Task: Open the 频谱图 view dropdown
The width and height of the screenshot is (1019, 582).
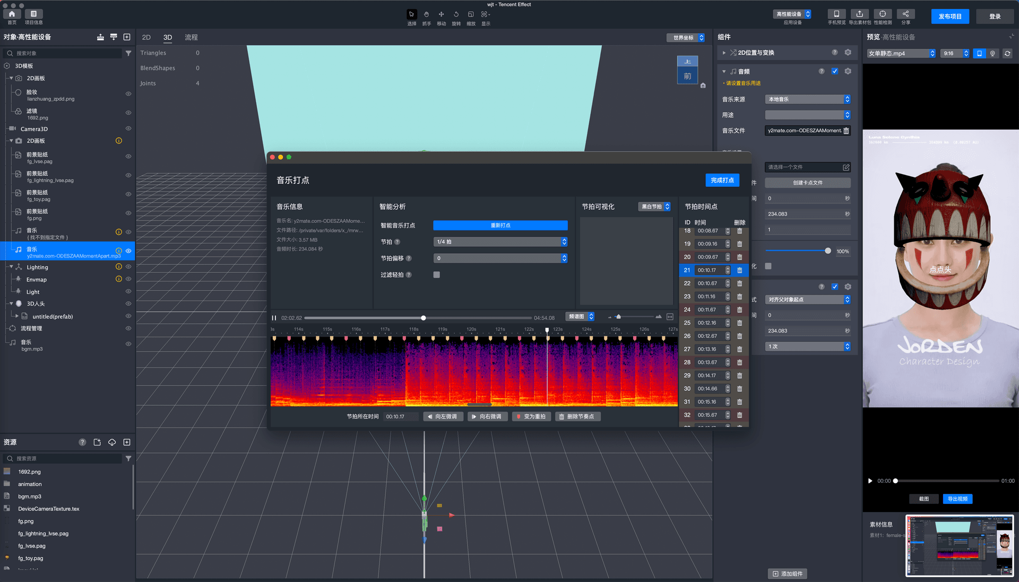Action: 580,317
